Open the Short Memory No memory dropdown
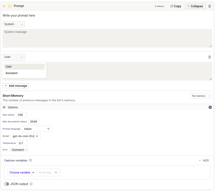Viewport: 215px width, 191px height. click(201, 96)
